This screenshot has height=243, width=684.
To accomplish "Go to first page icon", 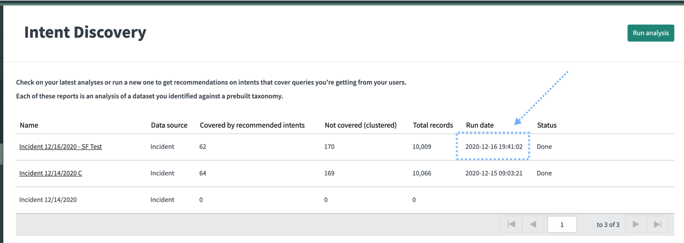I will (511, 224).
